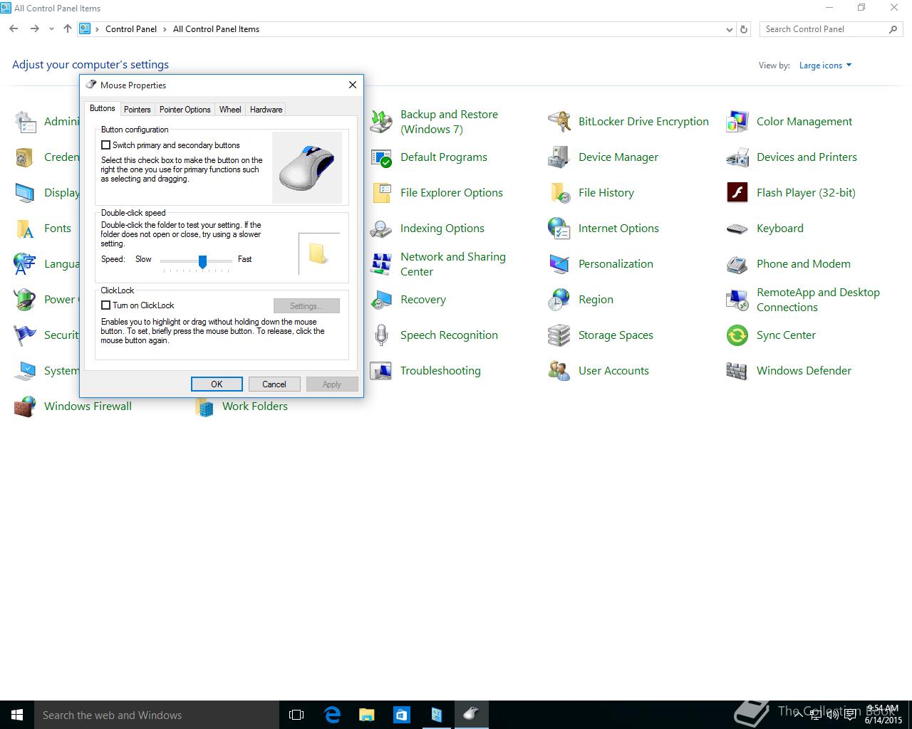This screenshot has height=729, width=912.
Task: Click the Cancel button
Action: (274, 384)
